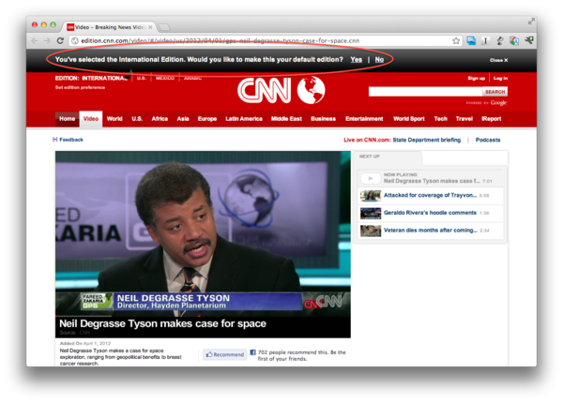Open the U.S. nav section
Screen dimensions: 563x403
coord(137,119)
